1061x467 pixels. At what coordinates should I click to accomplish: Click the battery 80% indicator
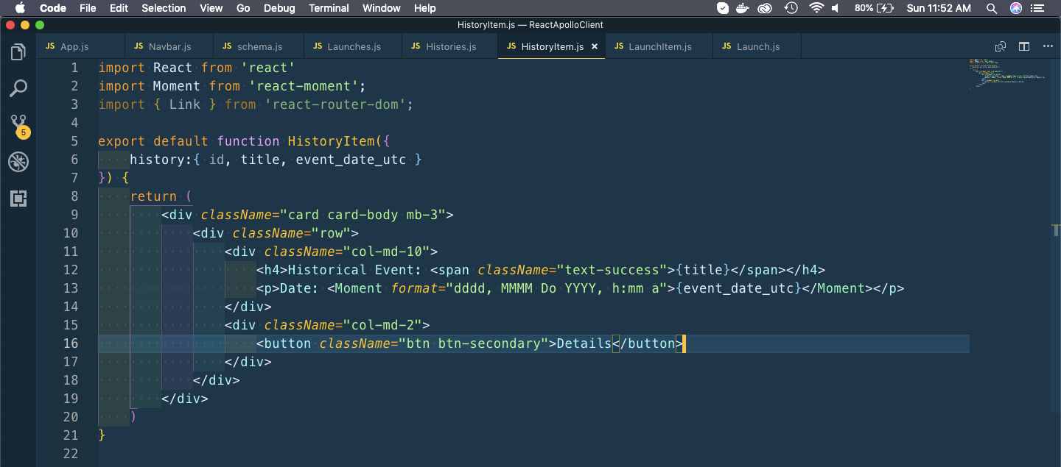(x=874, y=8)
